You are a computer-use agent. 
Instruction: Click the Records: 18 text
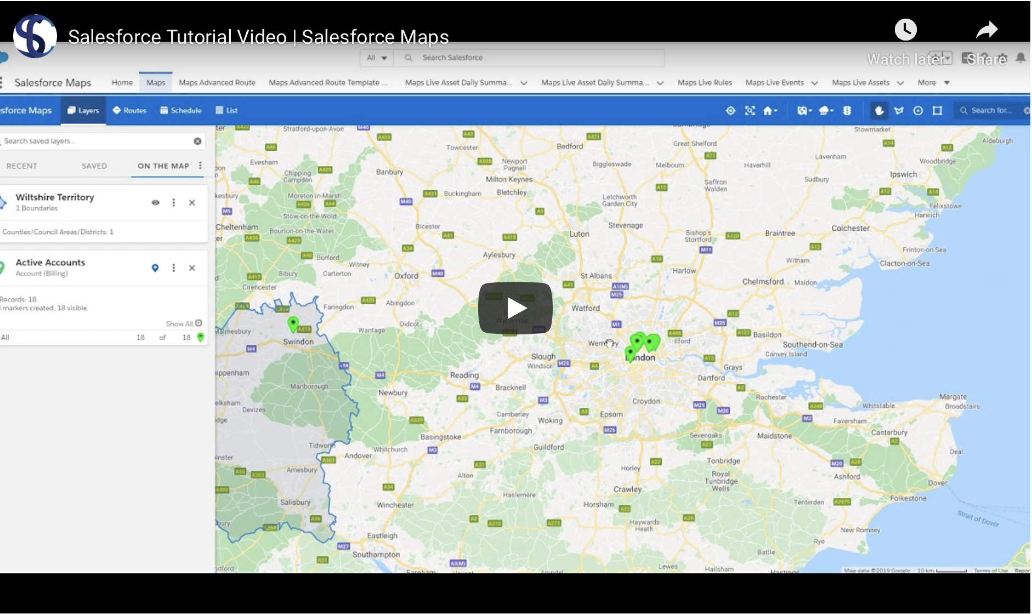coord(18,300)
